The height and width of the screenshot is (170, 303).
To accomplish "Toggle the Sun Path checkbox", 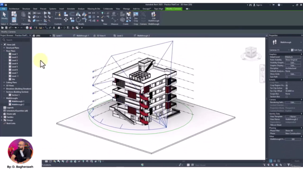I will [286, 77].
